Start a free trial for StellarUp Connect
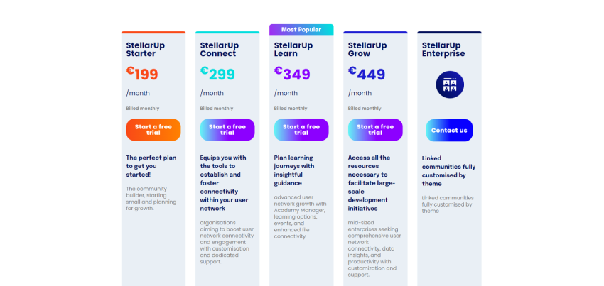This screenshot has height=286, width=604. 227,130
